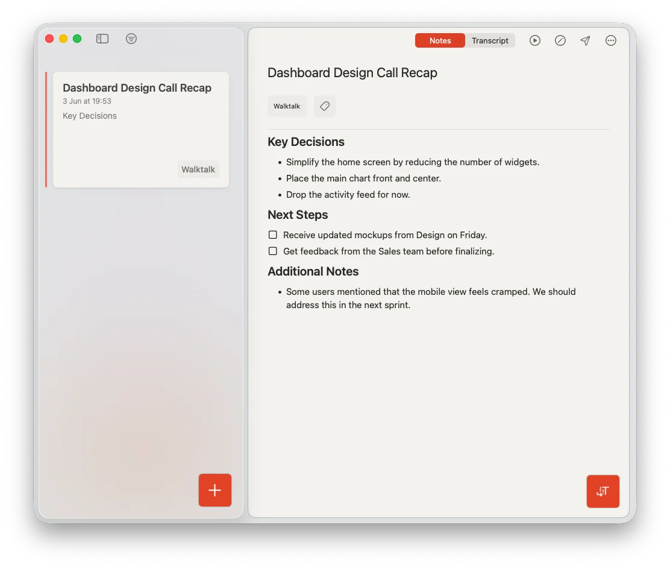Switch to the Notes tab
The height and width of the screenshot is (568, 670).
click(x=440, y=40)
